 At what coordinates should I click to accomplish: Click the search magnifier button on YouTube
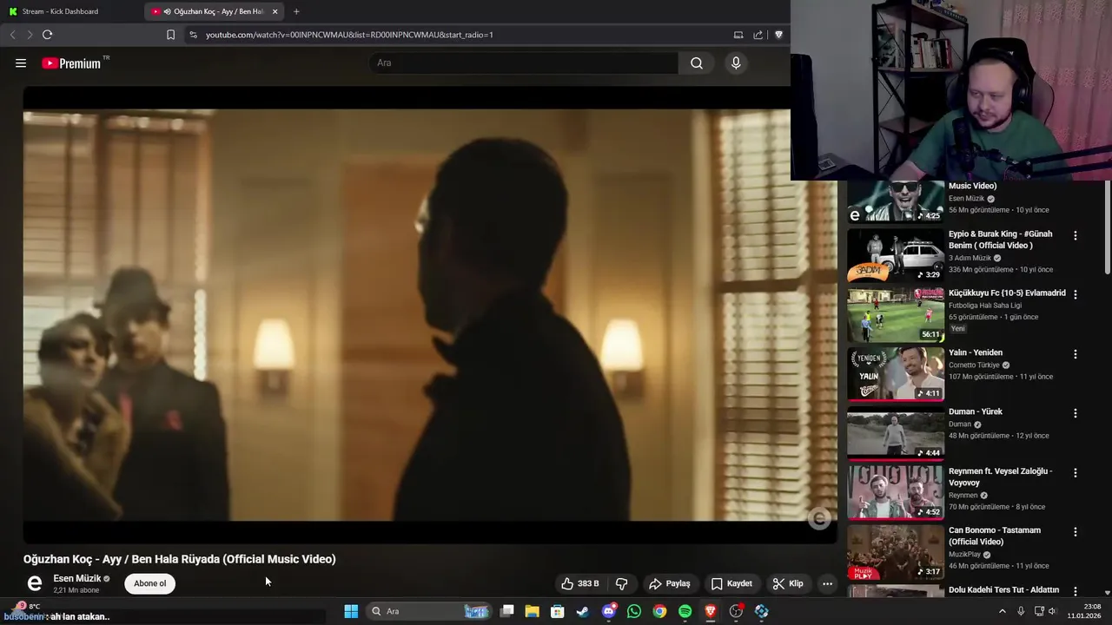tap(697, 63)
